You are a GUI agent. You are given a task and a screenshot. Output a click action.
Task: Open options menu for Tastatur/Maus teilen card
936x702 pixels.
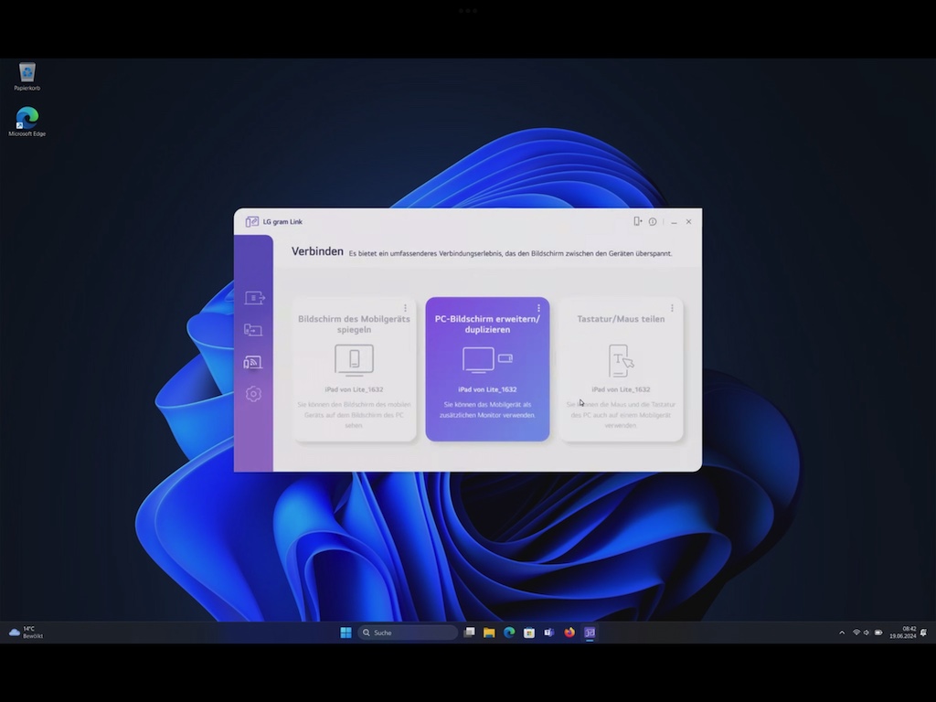click(x=672, y=308)
